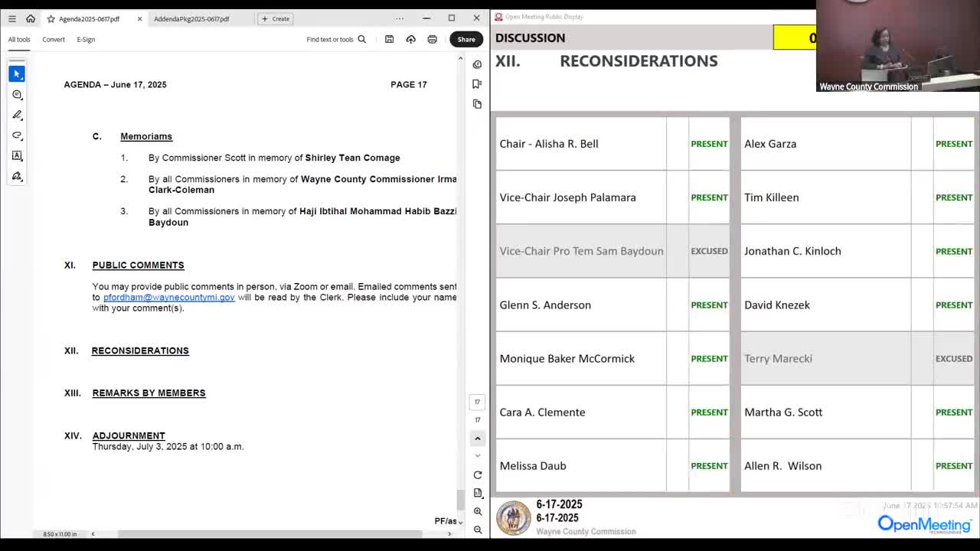This screenshot has width=980, height=551.
Task: Click the Wayne County Commission video thumbnail
Action: (x=898, y=46)
